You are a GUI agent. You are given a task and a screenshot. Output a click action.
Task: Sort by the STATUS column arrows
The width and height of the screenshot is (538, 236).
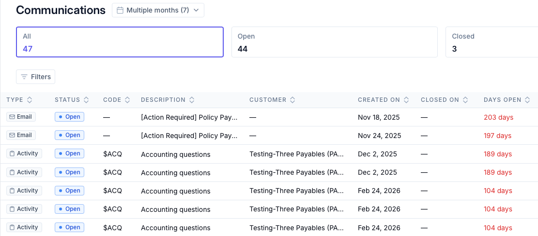86,100
